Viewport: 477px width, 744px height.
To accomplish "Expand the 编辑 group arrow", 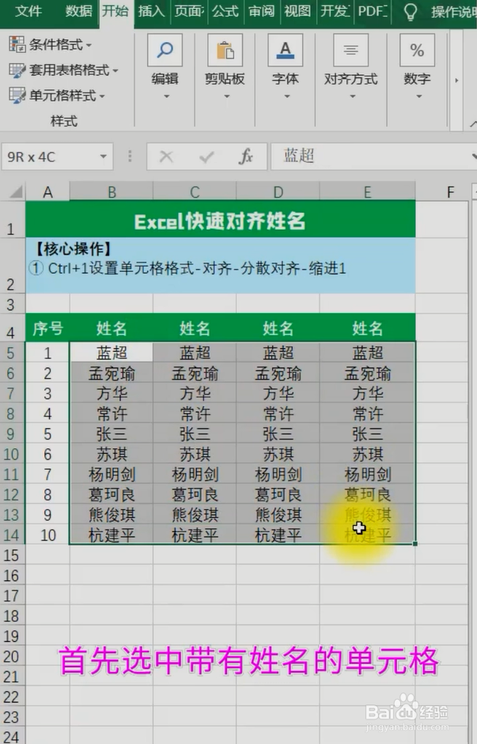I will point(166,96).
